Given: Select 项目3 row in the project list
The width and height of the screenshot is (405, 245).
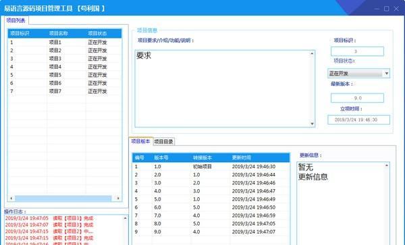Looking at the screenshot, I should [65, 59].
